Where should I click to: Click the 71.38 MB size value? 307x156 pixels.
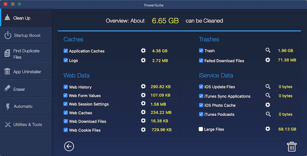tap(287, 60)
